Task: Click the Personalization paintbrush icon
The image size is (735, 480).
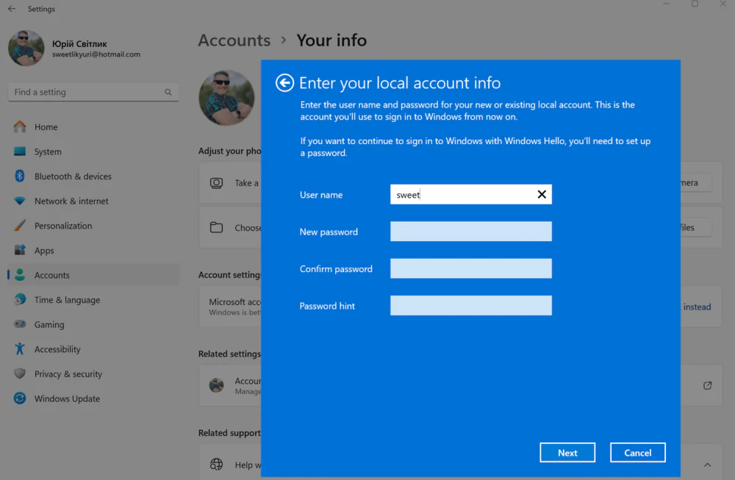Action: [20, 226]
